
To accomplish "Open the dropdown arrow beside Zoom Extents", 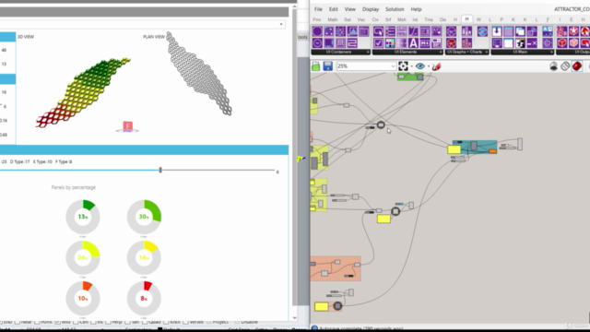I will coord(411,66).
